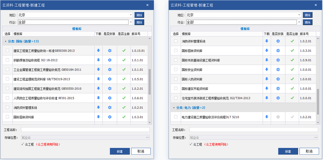
Task: Click download arrow for 建筑结构加固工程施工质量验收规范
Action: click(98, 88)
